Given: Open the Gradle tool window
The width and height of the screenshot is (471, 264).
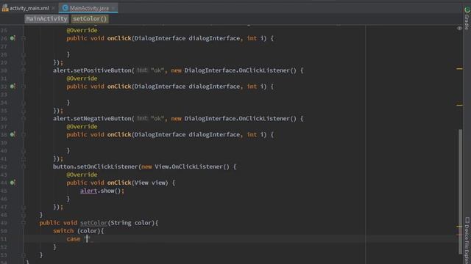Looking at the screenshot, I should (x=467, y=18).
